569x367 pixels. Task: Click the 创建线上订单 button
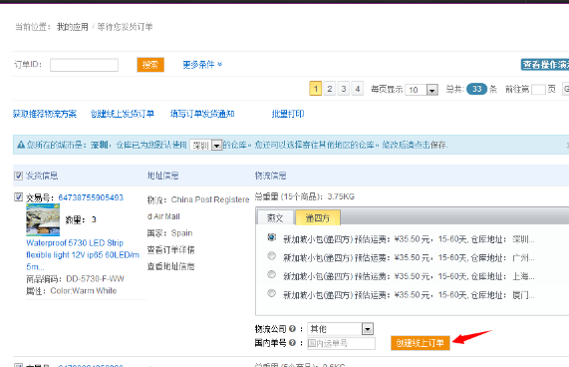click(x=421, y=343)
